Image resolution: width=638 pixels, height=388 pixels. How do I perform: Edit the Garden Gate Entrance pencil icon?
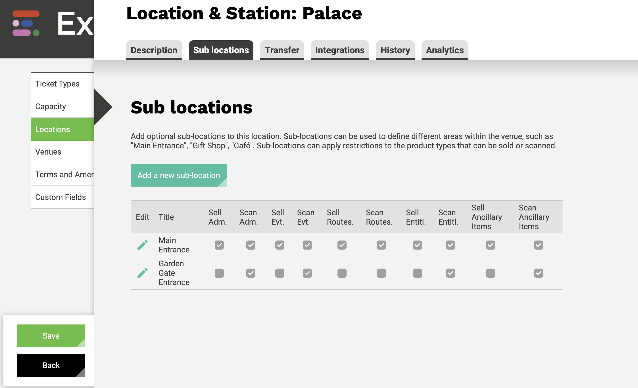click(x=143, y=273)
